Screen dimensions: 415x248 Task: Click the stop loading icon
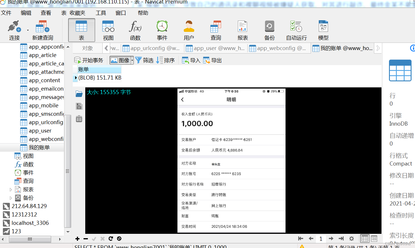click(119, 239)
